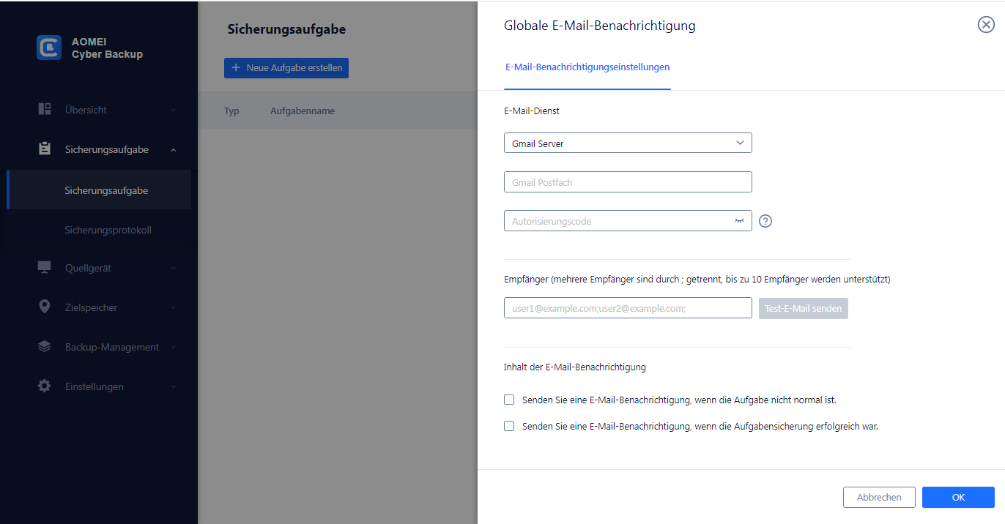This screenshot has height=524, width=1005.
Task: Click the Quellgerät monitor icon
Action: (x=45, y=268)
